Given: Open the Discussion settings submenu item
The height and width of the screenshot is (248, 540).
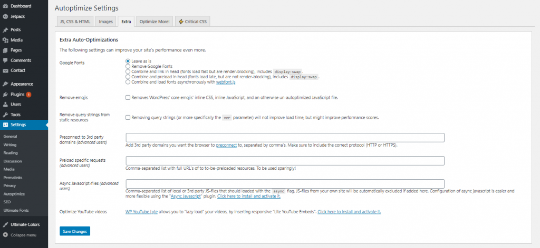Looking at the screenshot, I should [x=13, y=161].
